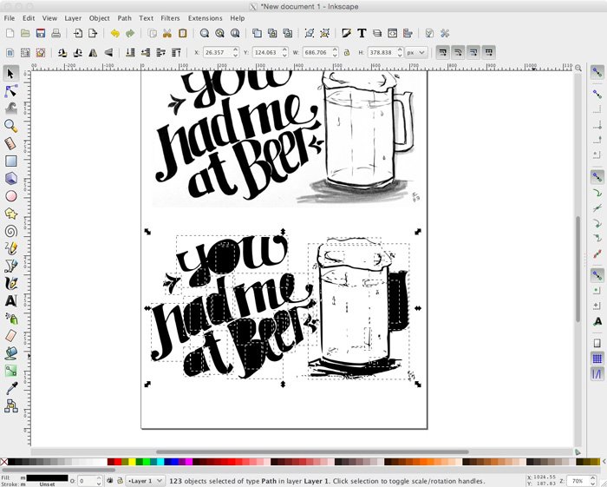Click the black Fill indicator swatch

pyautogui.click(x=47, y=477)
